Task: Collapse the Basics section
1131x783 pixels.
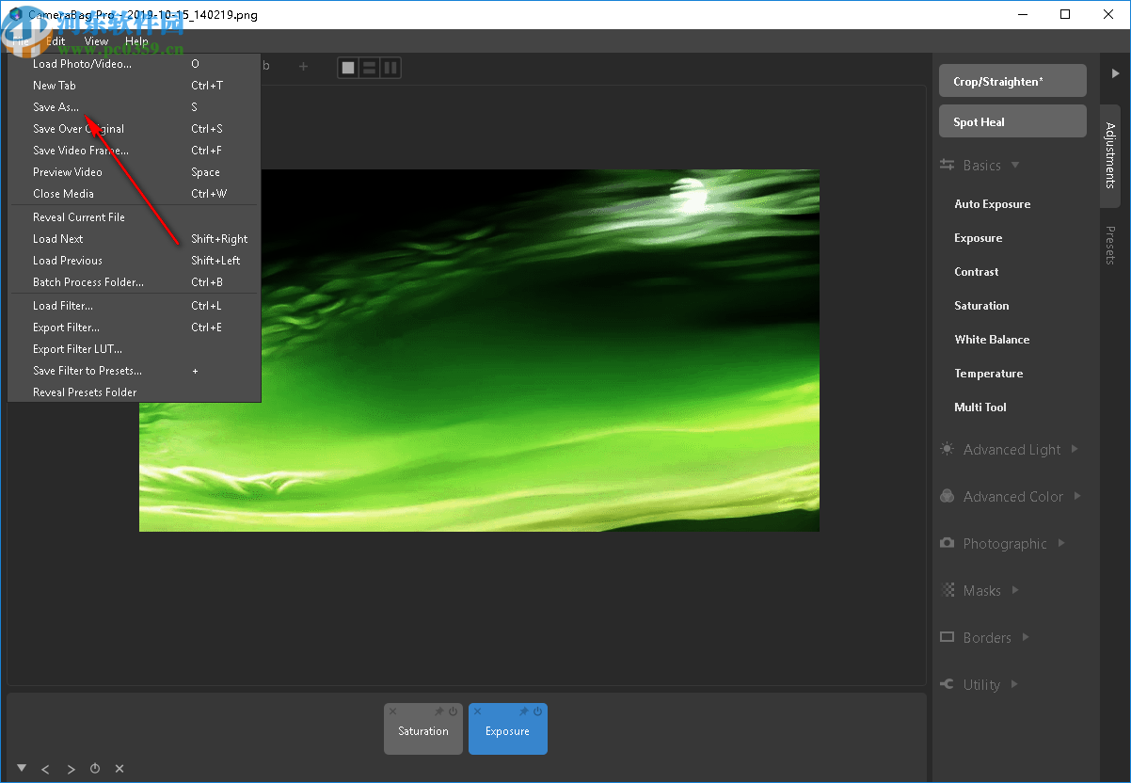Action: pos(980,166)
